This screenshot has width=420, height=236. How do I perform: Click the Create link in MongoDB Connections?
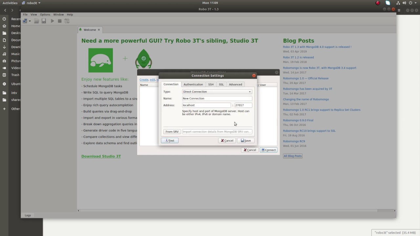pos(144,80)
